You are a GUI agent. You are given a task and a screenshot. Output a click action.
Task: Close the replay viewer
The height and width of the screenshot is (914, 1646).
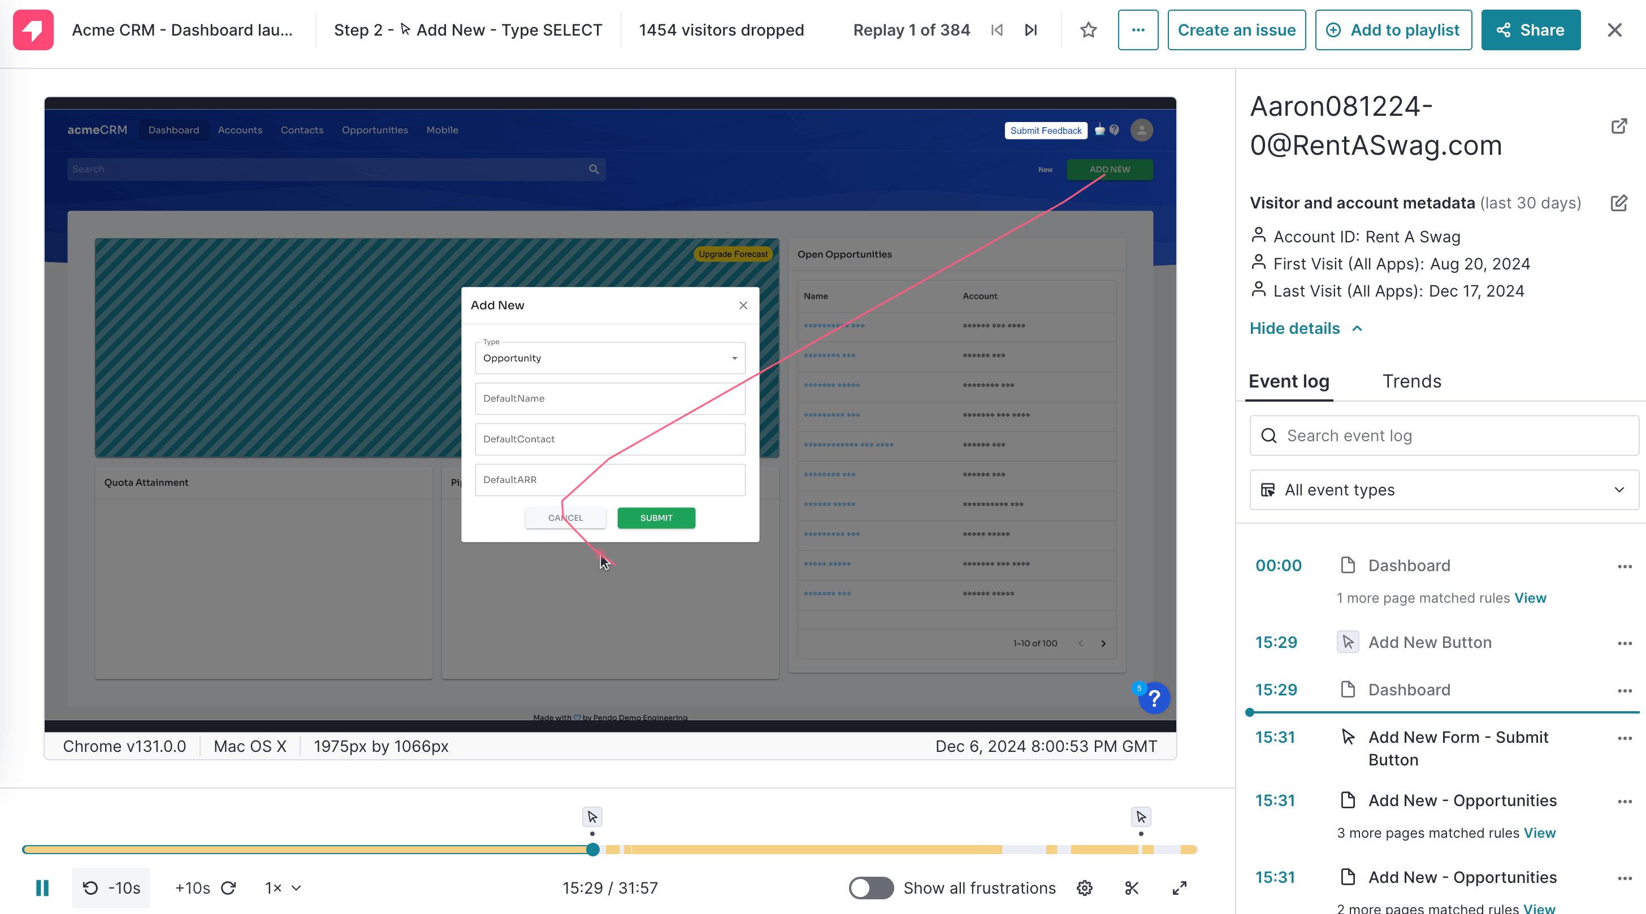coord(1615,30)
